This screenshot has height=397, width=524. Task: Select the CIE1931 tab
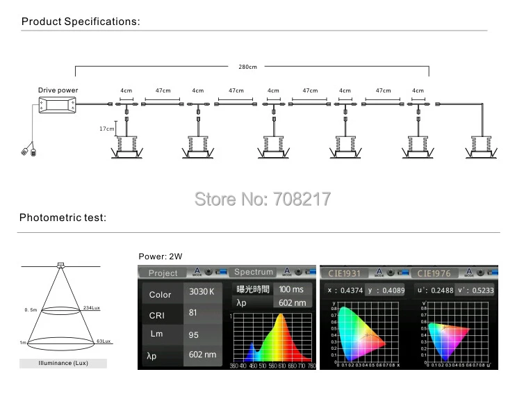[x=344, y=273]
